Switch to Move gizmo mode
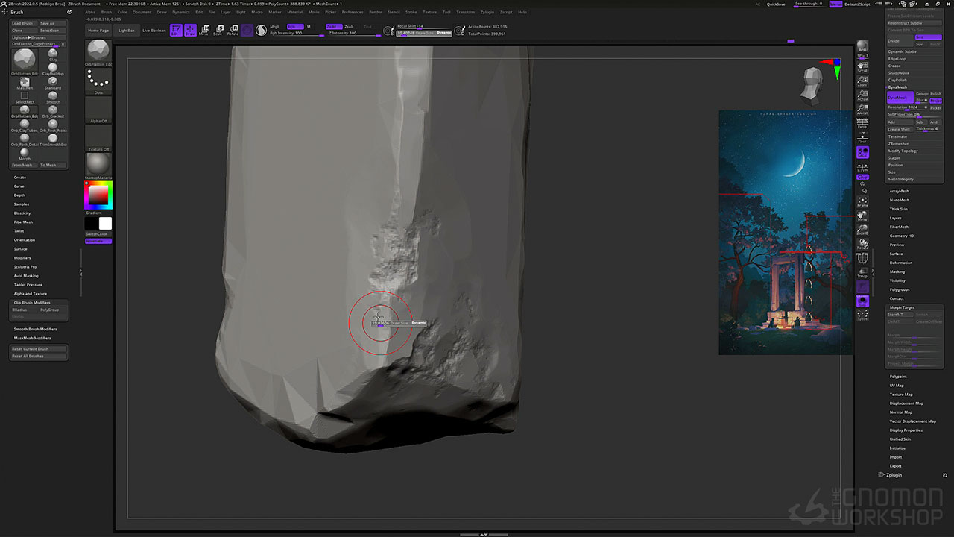 (x=203, y=31)
